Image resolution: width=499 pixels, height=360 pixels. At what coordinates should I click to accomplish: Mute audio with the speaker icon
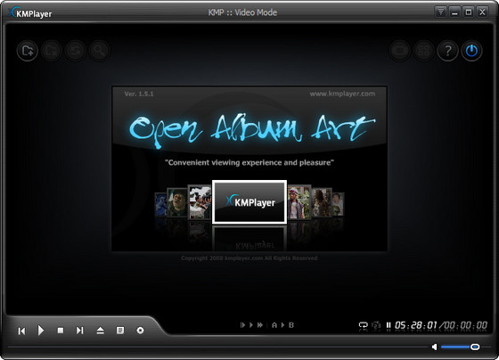point(435,347)
